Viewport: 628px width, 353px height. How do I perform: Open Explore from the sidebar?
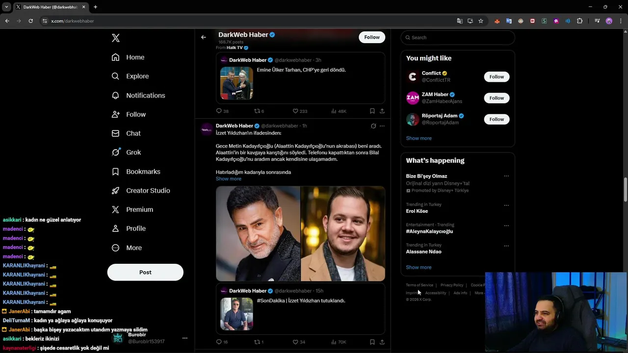[x=130, y=76]
